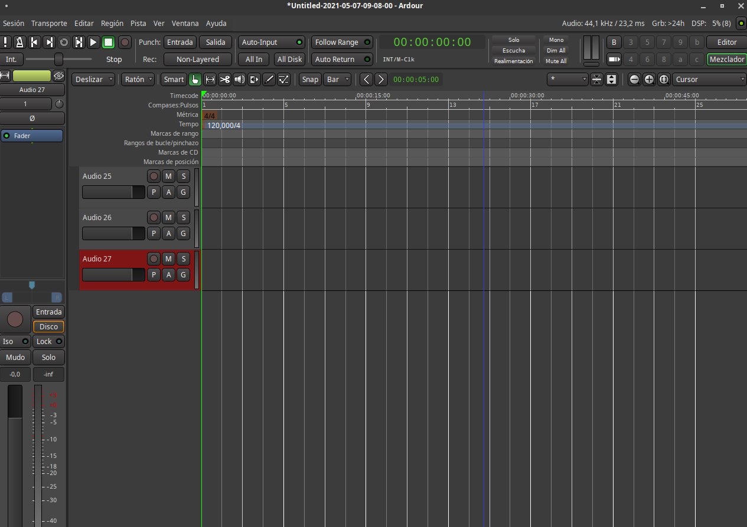Click the Non-Layered record mode button
This screenshot has height=527, width=747.
tap(197, 60)
